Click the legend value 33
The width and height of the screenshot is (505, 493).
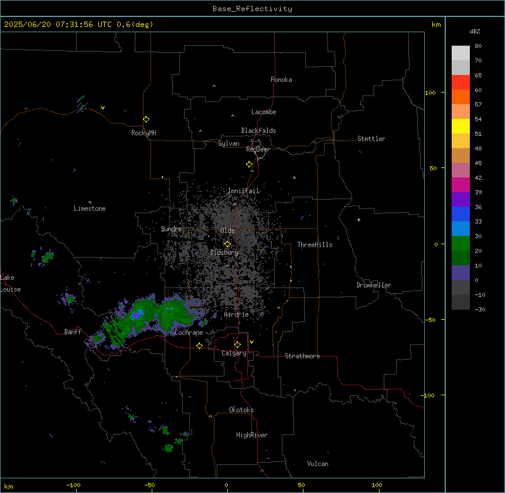click(x=478, y=222)
